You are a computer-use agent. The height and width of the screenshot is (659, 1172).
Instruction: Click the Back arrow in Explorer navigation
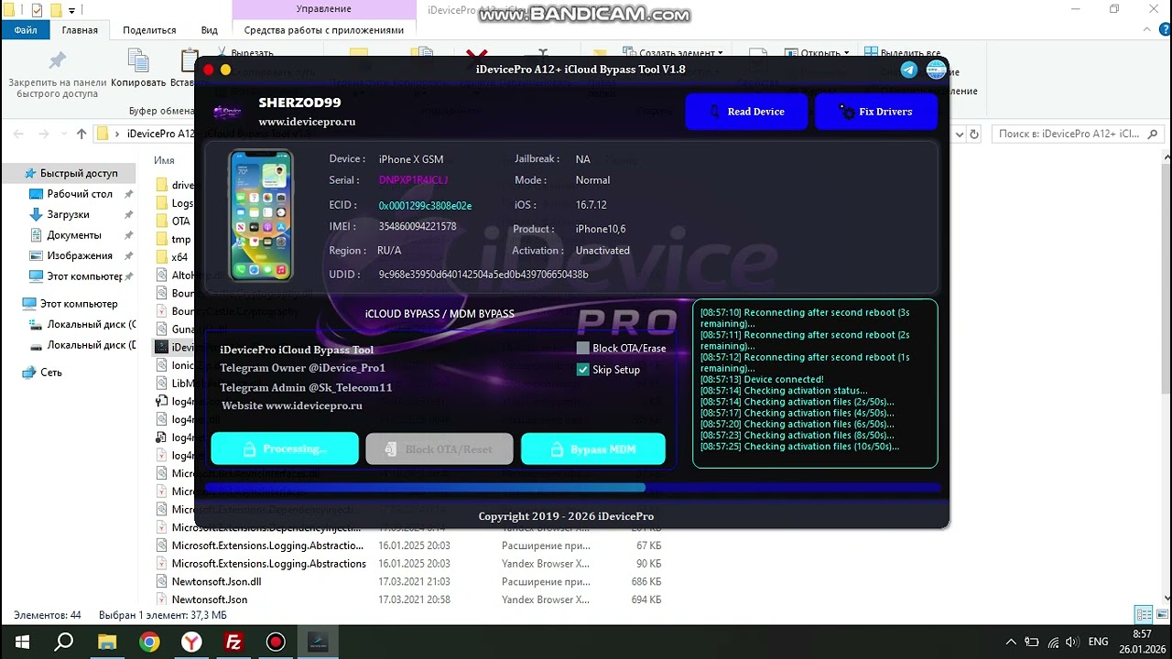[x=18, y=134]
